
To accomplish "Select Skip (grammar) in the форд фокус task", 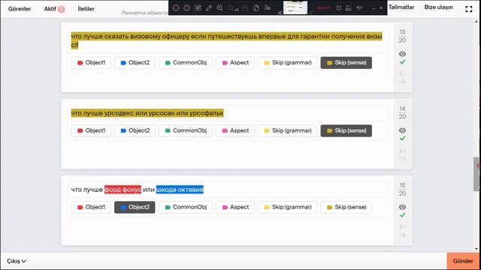I will tap(287, 207).
